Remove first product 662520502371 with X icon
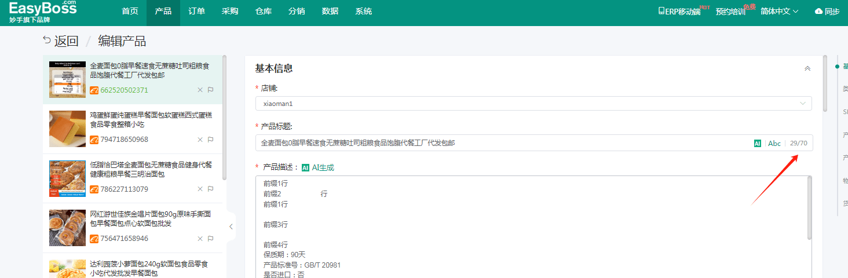The image size is (848, 278). pos(200,90)
